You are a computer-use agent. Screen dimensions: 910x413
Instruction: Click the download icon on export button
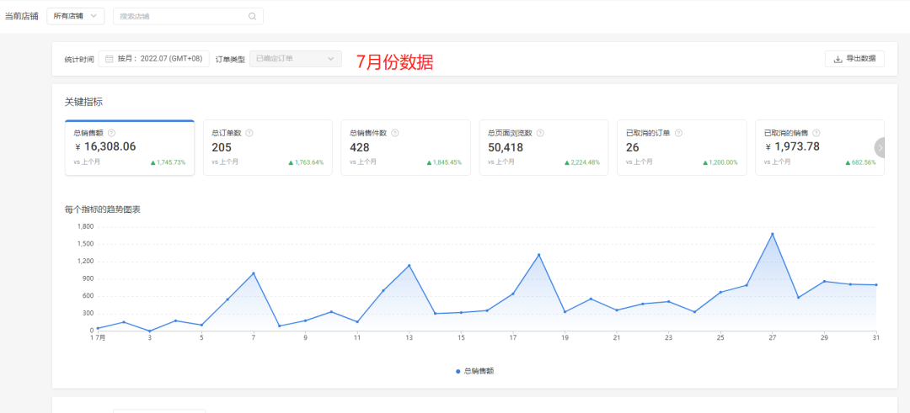[x=838, y=59]
